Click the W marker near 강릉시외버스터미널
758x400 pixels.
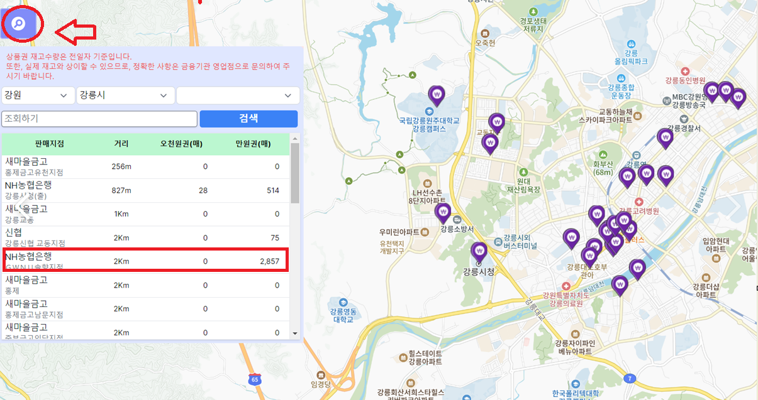[x=571, y=238]
